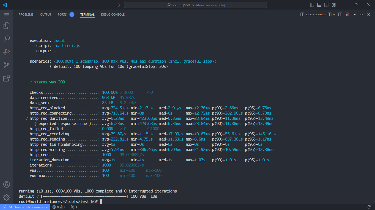
Task: Open the Manage gear menu
Action: [x=7, y=197]
